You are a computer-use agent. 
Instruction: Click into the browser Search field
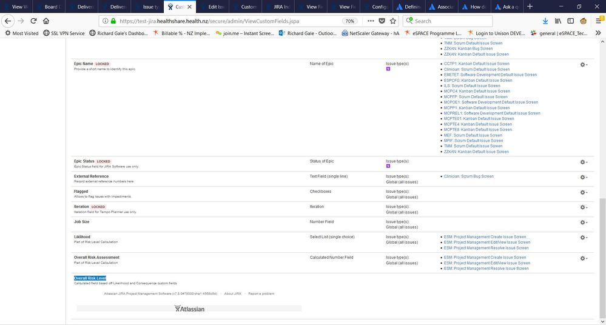448,21
